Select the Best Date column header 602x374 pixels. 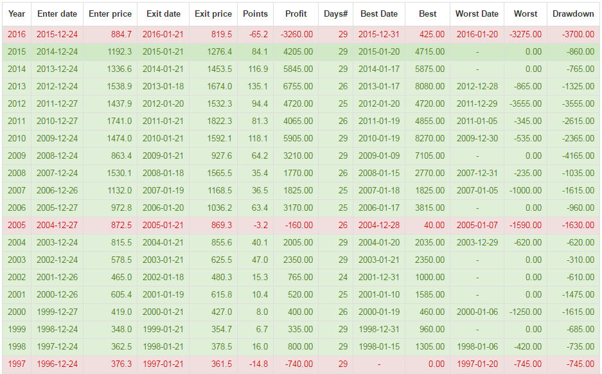[x=379, y=14]
